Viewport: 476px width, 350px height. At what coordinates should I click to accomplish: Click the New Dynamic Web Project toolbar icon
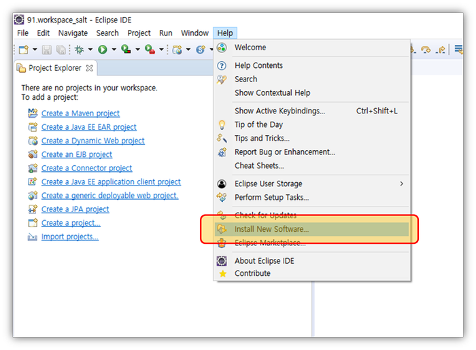(x=177, y=50)
